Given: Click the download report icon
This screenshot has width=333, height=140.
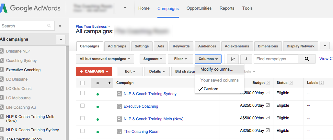Looking at the screenshot, I should tap(246, 59).
